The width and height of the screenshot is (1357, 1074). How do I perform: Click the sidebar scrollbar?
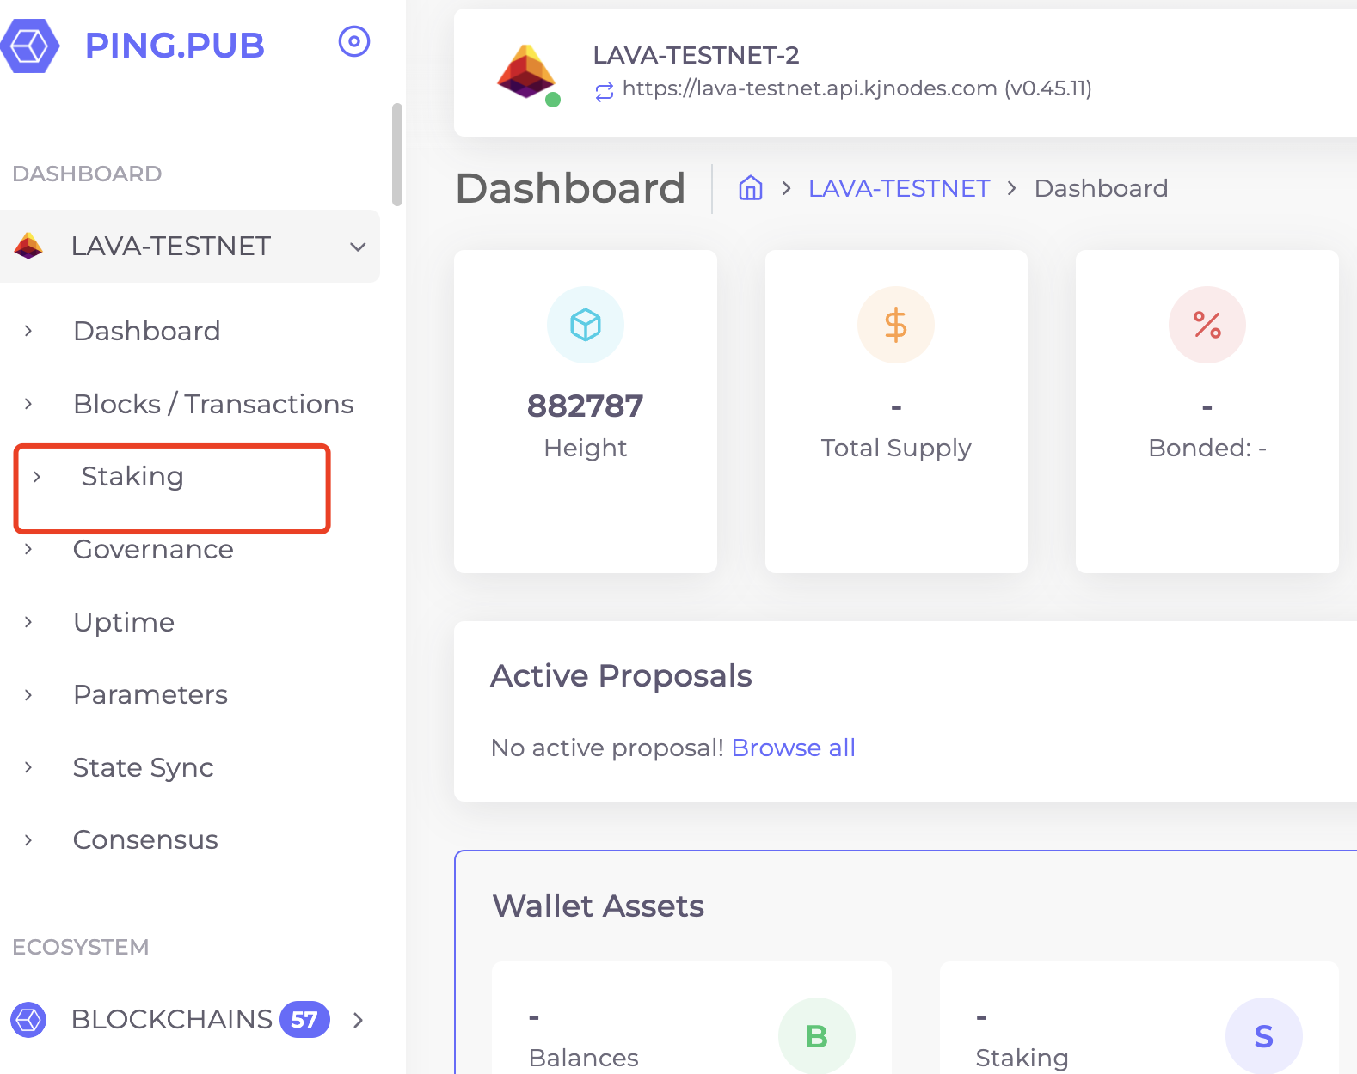pos(396,155)
